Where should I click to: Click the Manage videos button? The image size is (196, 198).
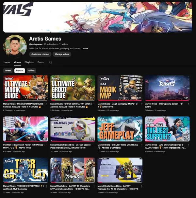pyautogui.click(x=62, y=54)
